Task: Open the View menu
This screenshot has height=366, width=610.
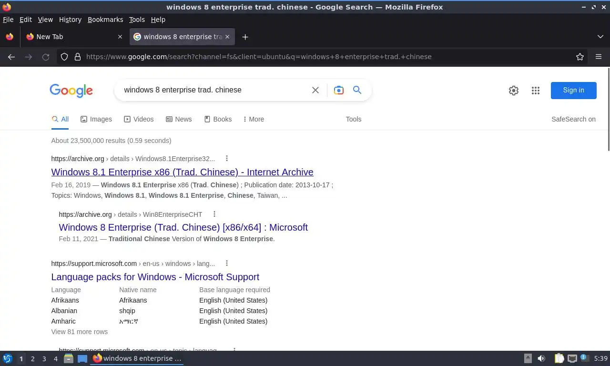Action: pos(45,20)
